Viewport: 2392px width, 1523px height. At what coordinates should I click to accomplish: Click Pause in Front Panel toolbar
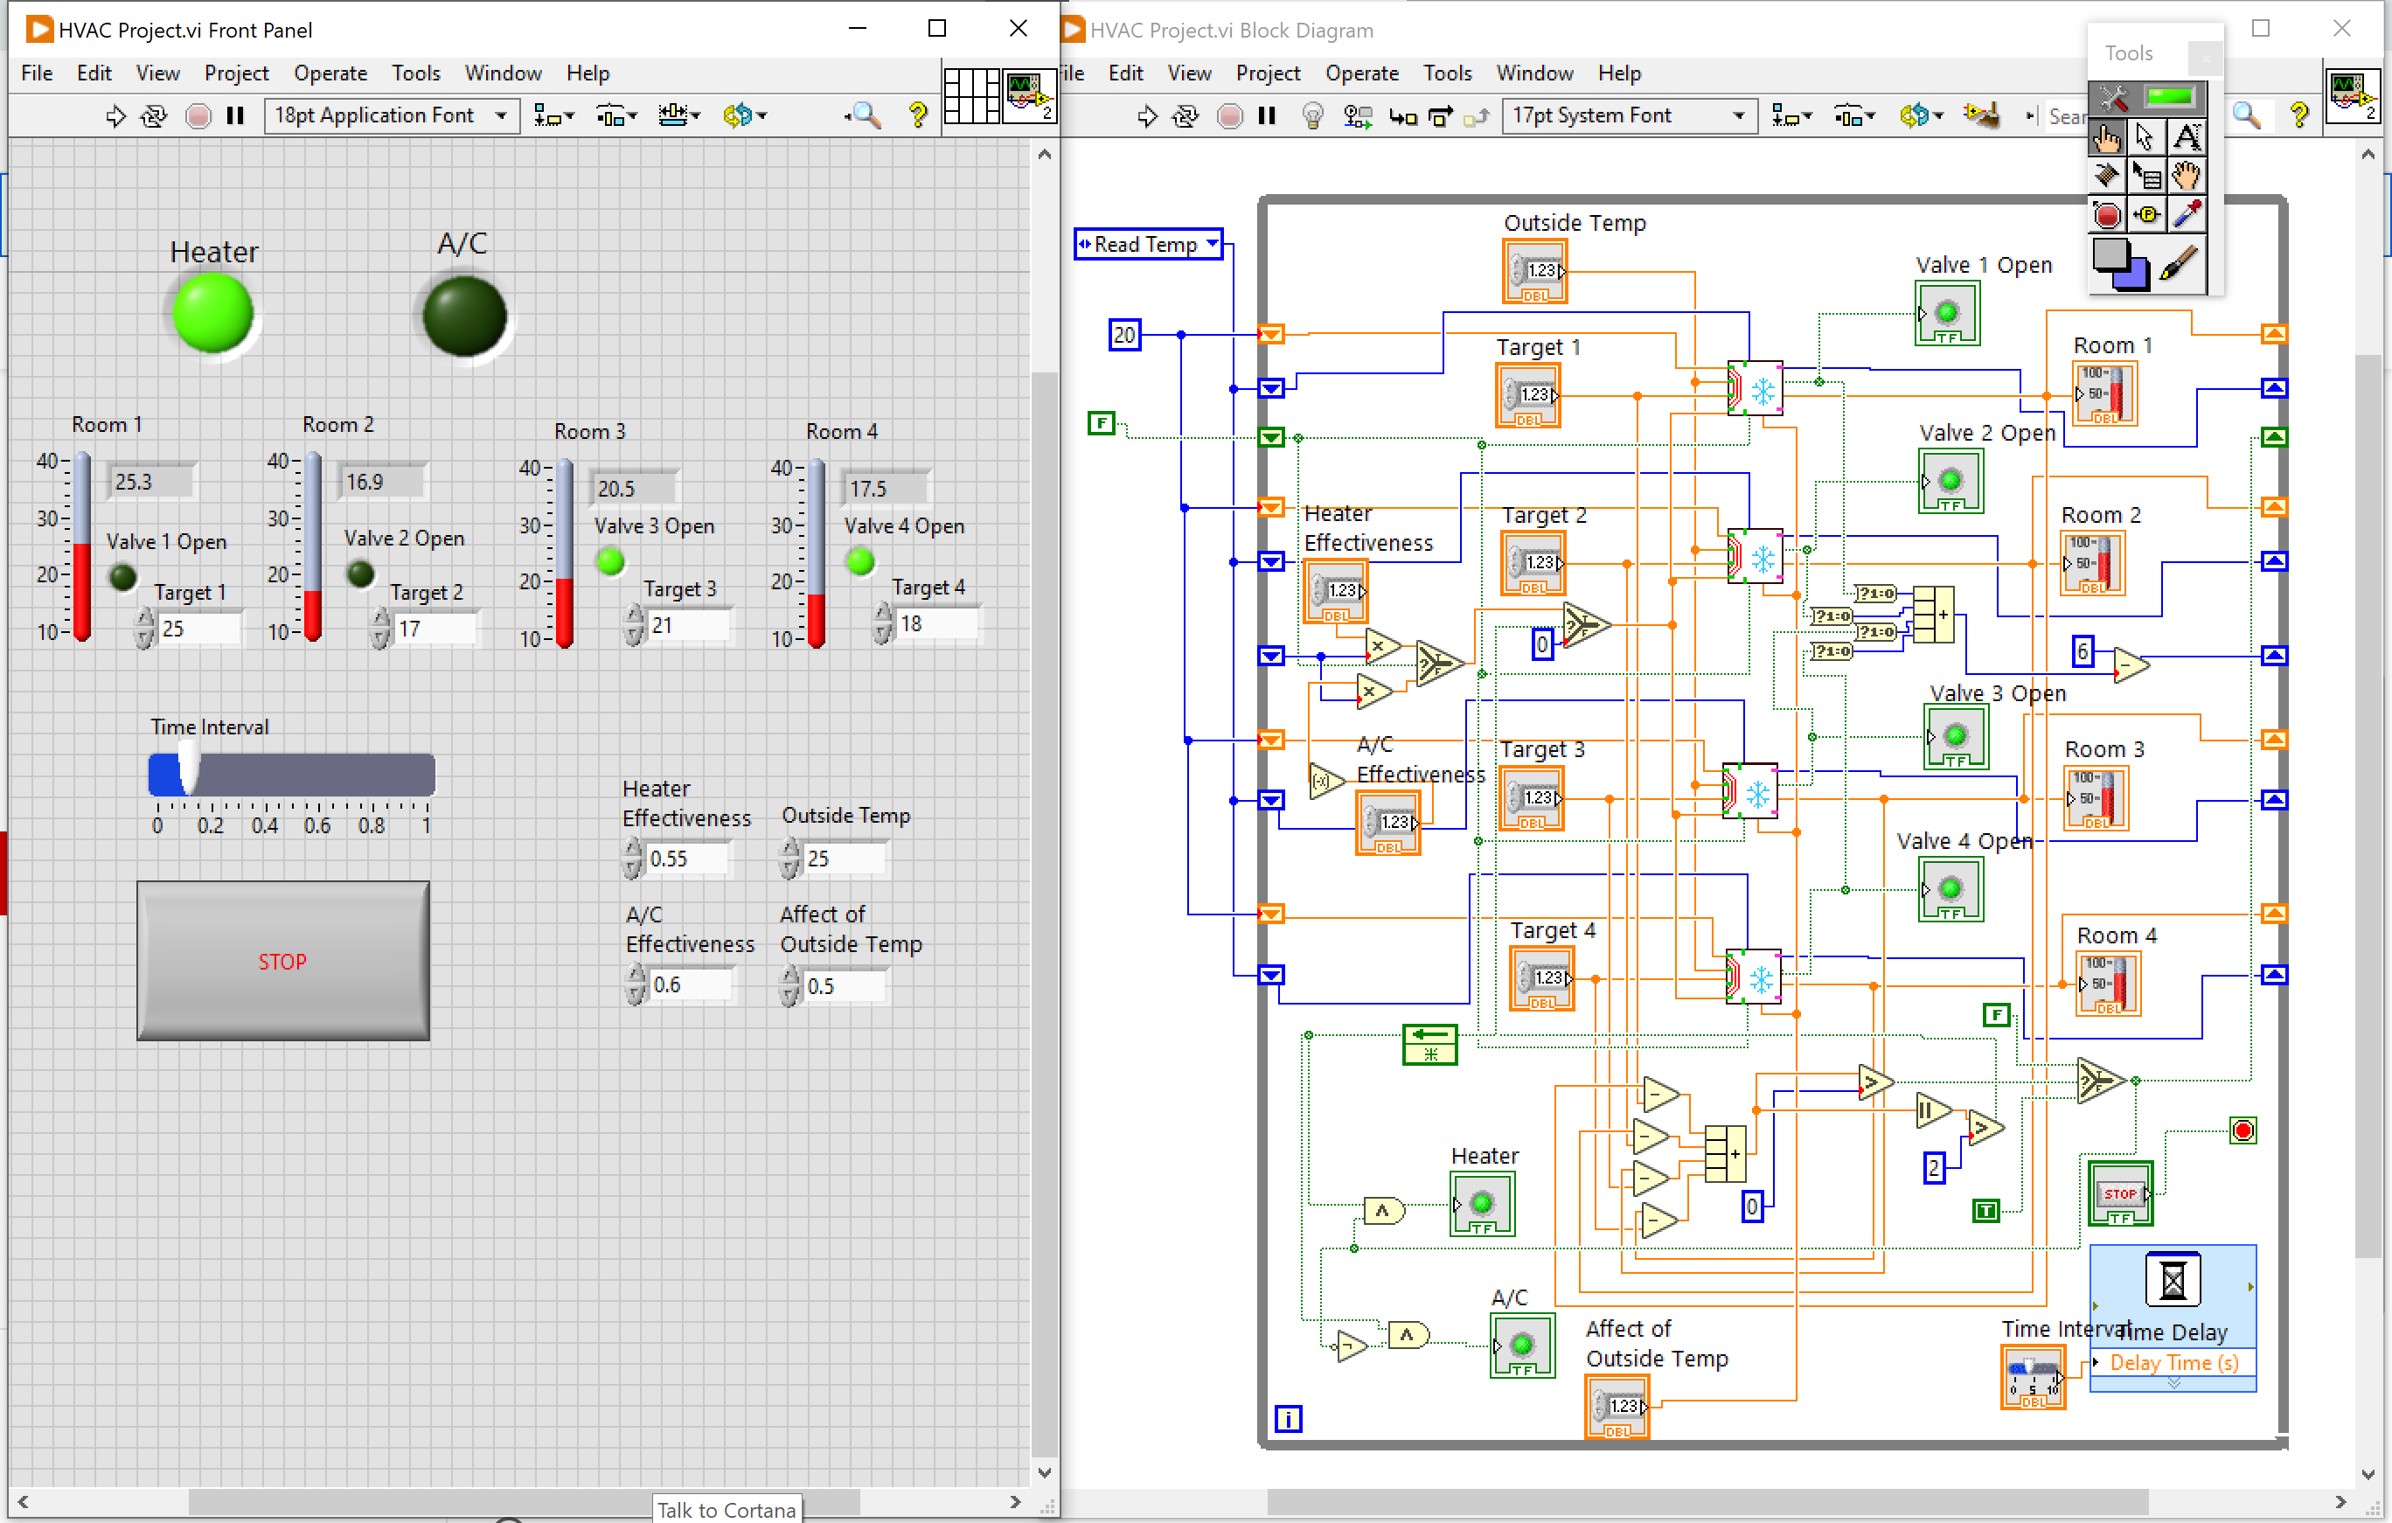click(235, 115)
